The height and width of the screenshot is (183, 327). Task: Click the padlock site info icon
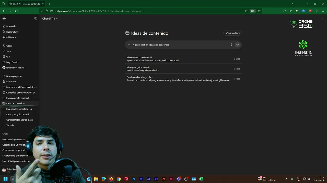pyautogui.click(x=47, y=11)
